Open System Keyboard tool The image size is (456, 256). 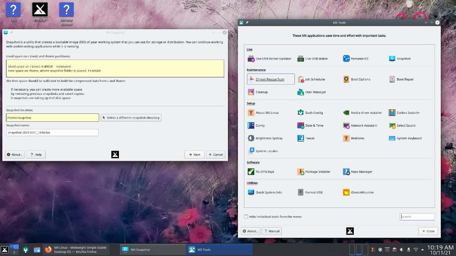tap(405, 138)
